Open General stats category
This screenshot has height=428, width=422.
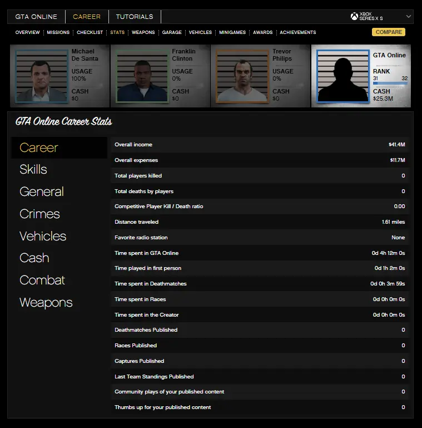[x=42, y=191]
